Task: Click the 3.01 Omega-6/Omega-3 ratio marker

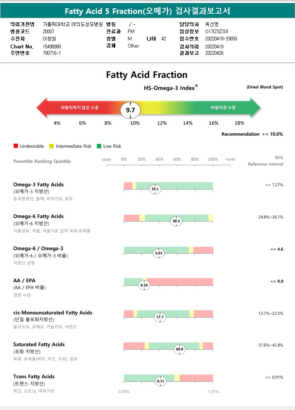Action: pos(159,253)
